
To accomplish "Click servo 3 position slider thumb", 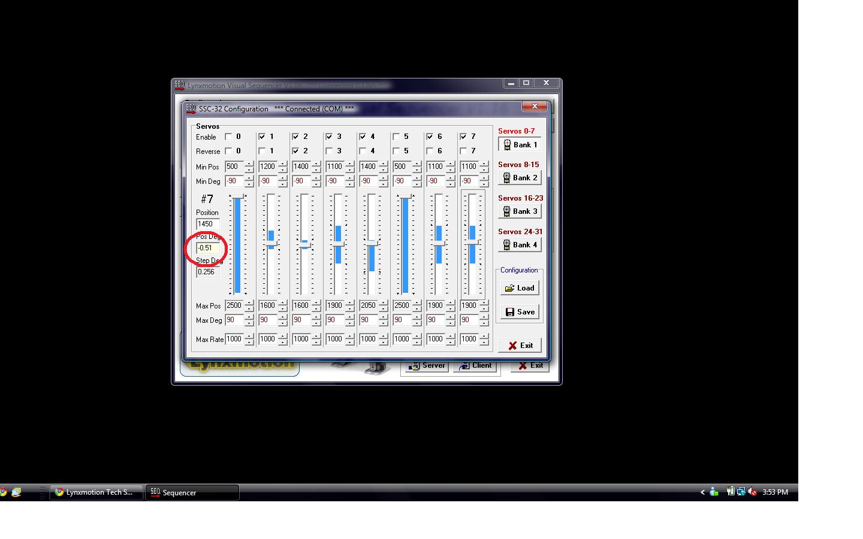I will point(339,244).
